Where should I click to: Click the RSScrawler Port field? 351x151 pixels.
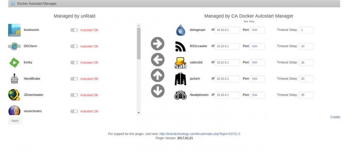pyautogui.click(x=257, y=46)
